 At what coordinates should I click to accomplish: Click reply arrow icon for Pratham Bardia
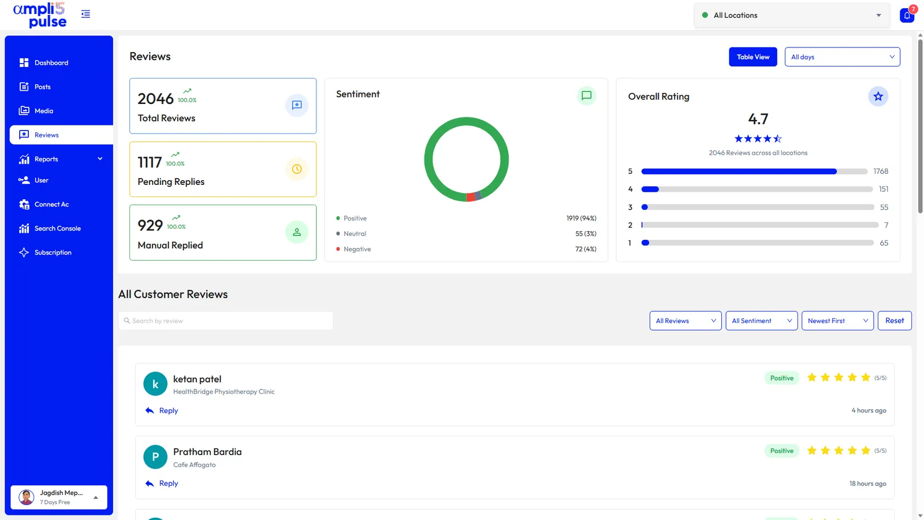[150, 484]
